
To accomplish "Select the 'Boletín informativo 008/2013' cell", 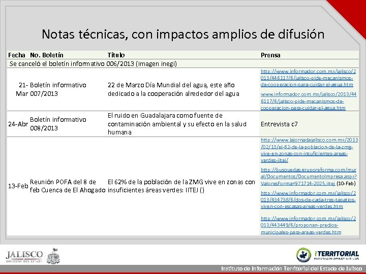I will tap(58, 124).
